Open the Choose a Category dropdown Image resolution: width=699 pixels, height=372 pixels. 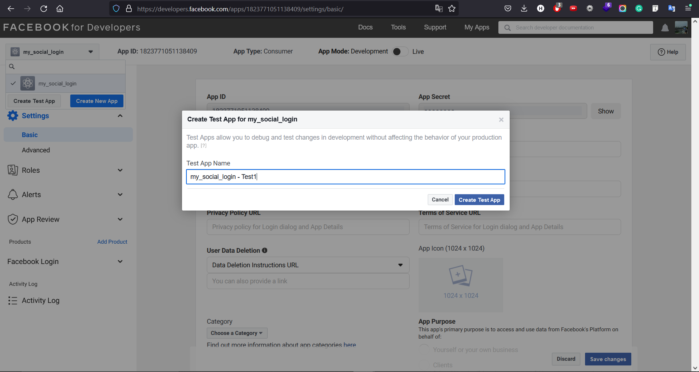tap(237, 333)
